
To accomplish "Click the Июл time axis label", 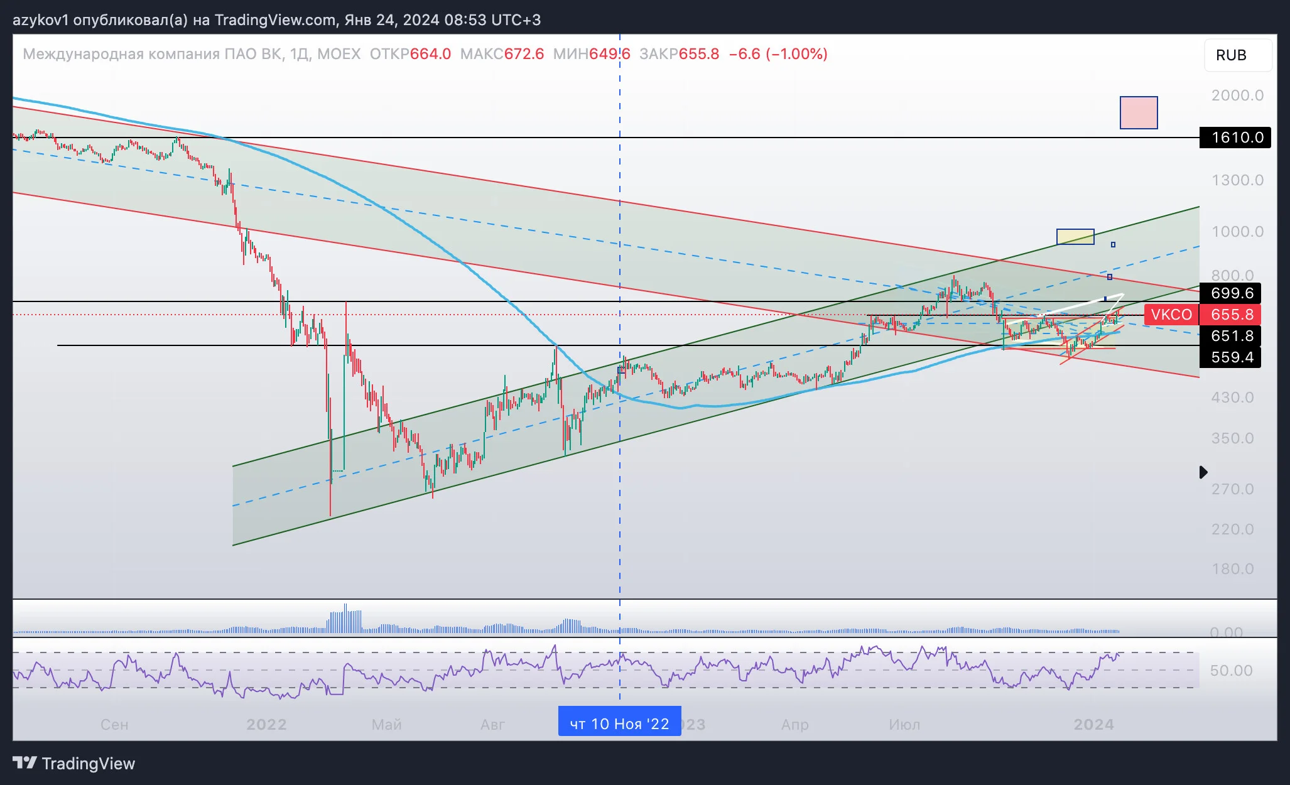I will [x=904, y=725].
